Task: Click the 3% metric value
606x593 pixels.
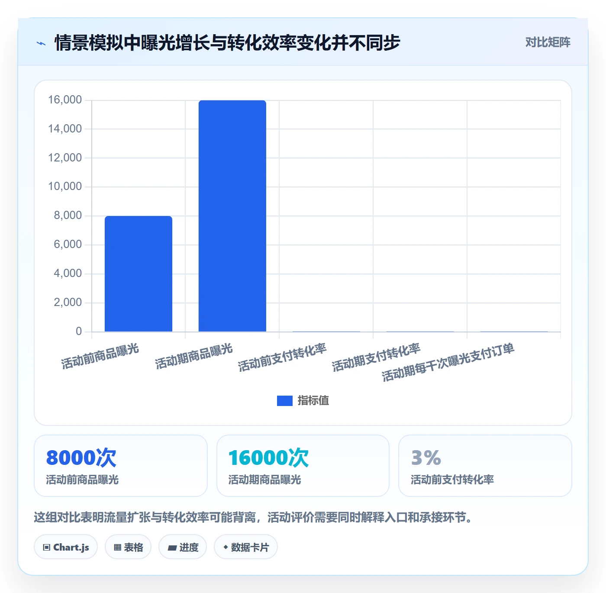Action: coord(426,458)
